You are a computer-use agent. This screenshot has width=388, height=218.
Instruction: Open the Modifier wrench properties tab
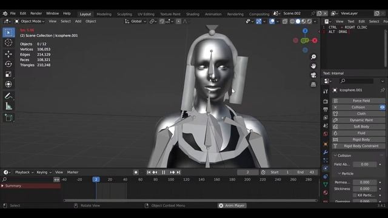tap(326, 152)
